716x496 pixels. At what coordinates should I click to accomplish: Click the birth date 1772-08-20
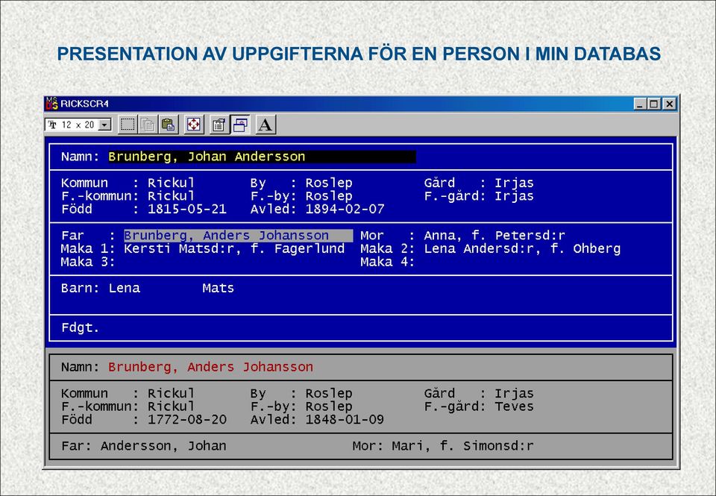187,420
